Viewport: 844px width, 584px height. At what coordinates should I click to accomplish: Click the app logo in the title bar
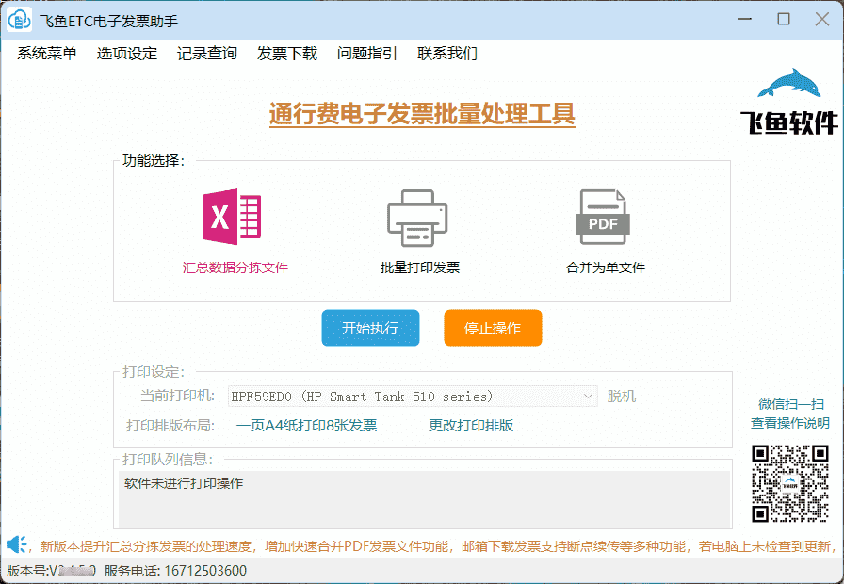18,19
